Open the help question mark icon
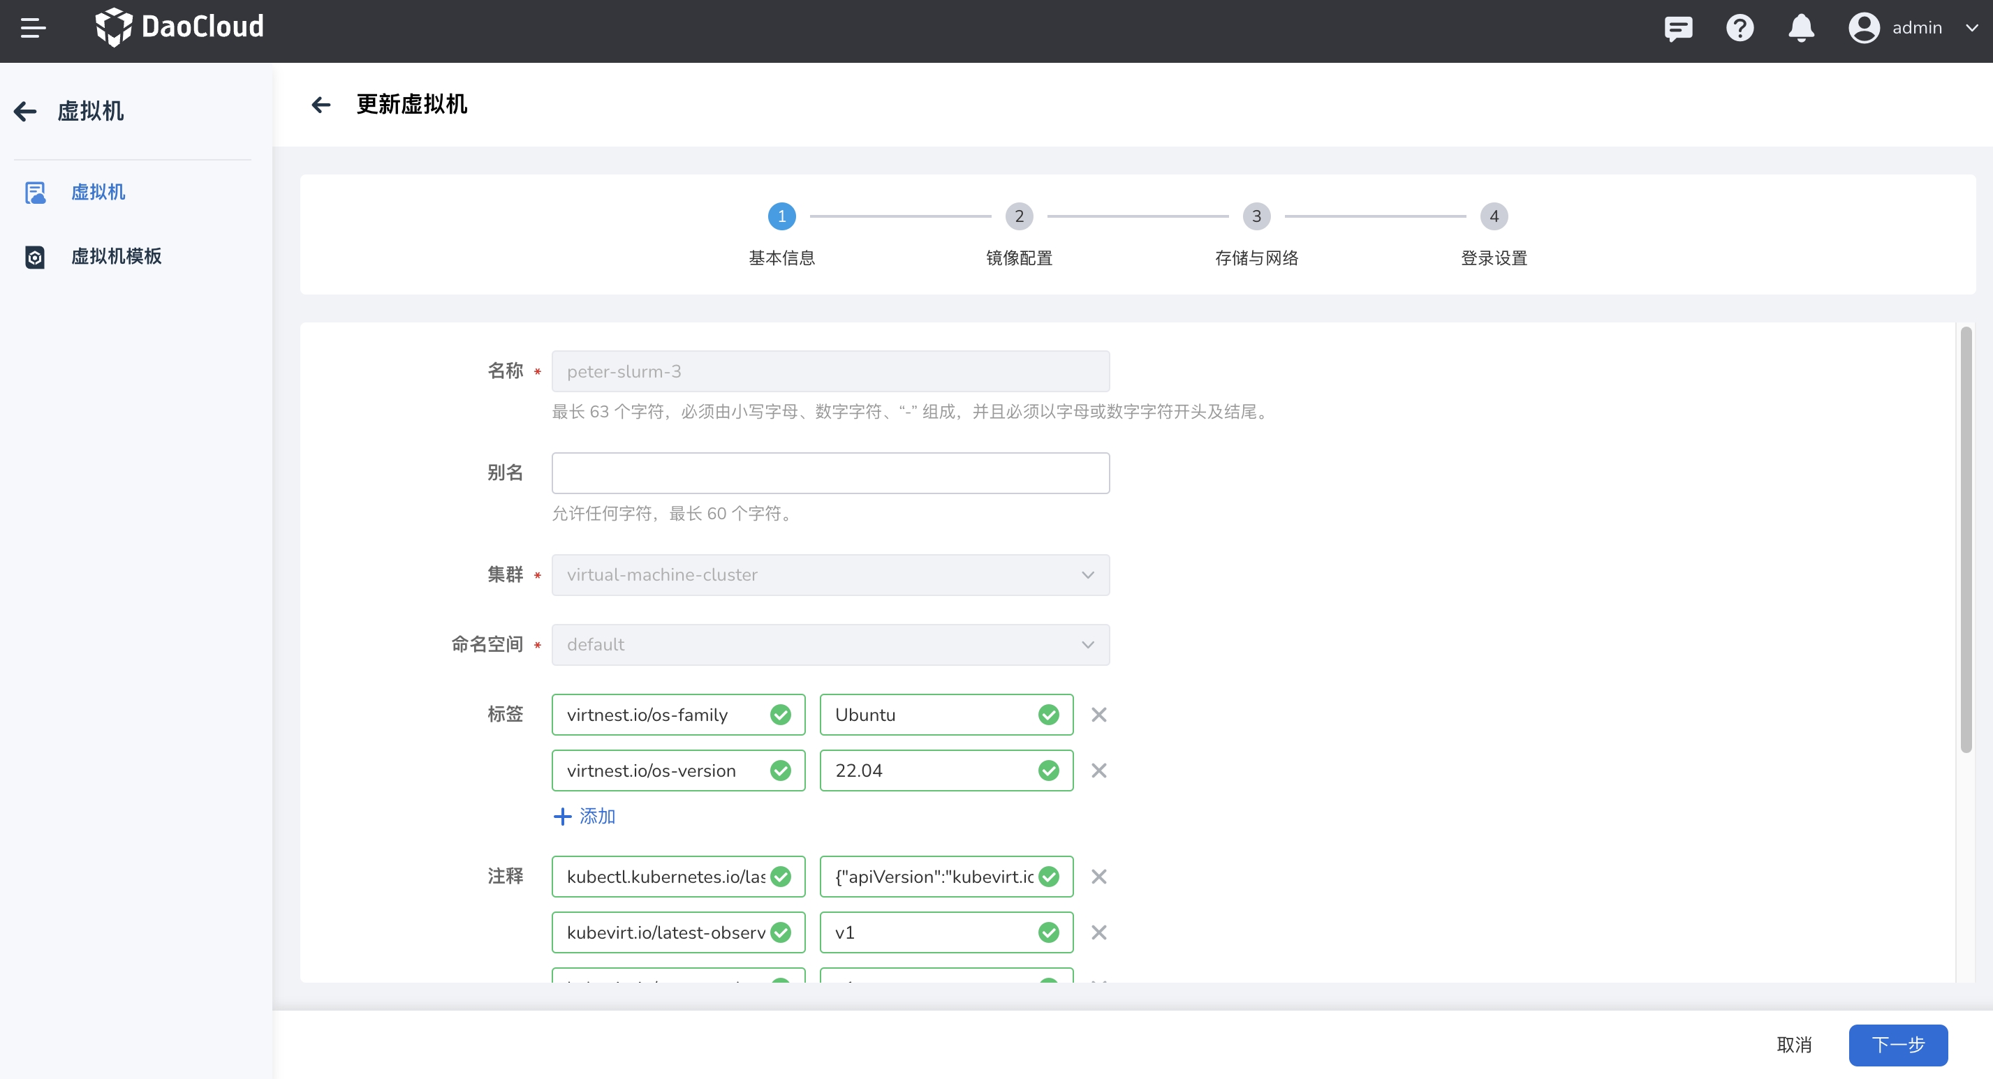This screenshot has width=1993, height=1079. tap(1740, 28)
